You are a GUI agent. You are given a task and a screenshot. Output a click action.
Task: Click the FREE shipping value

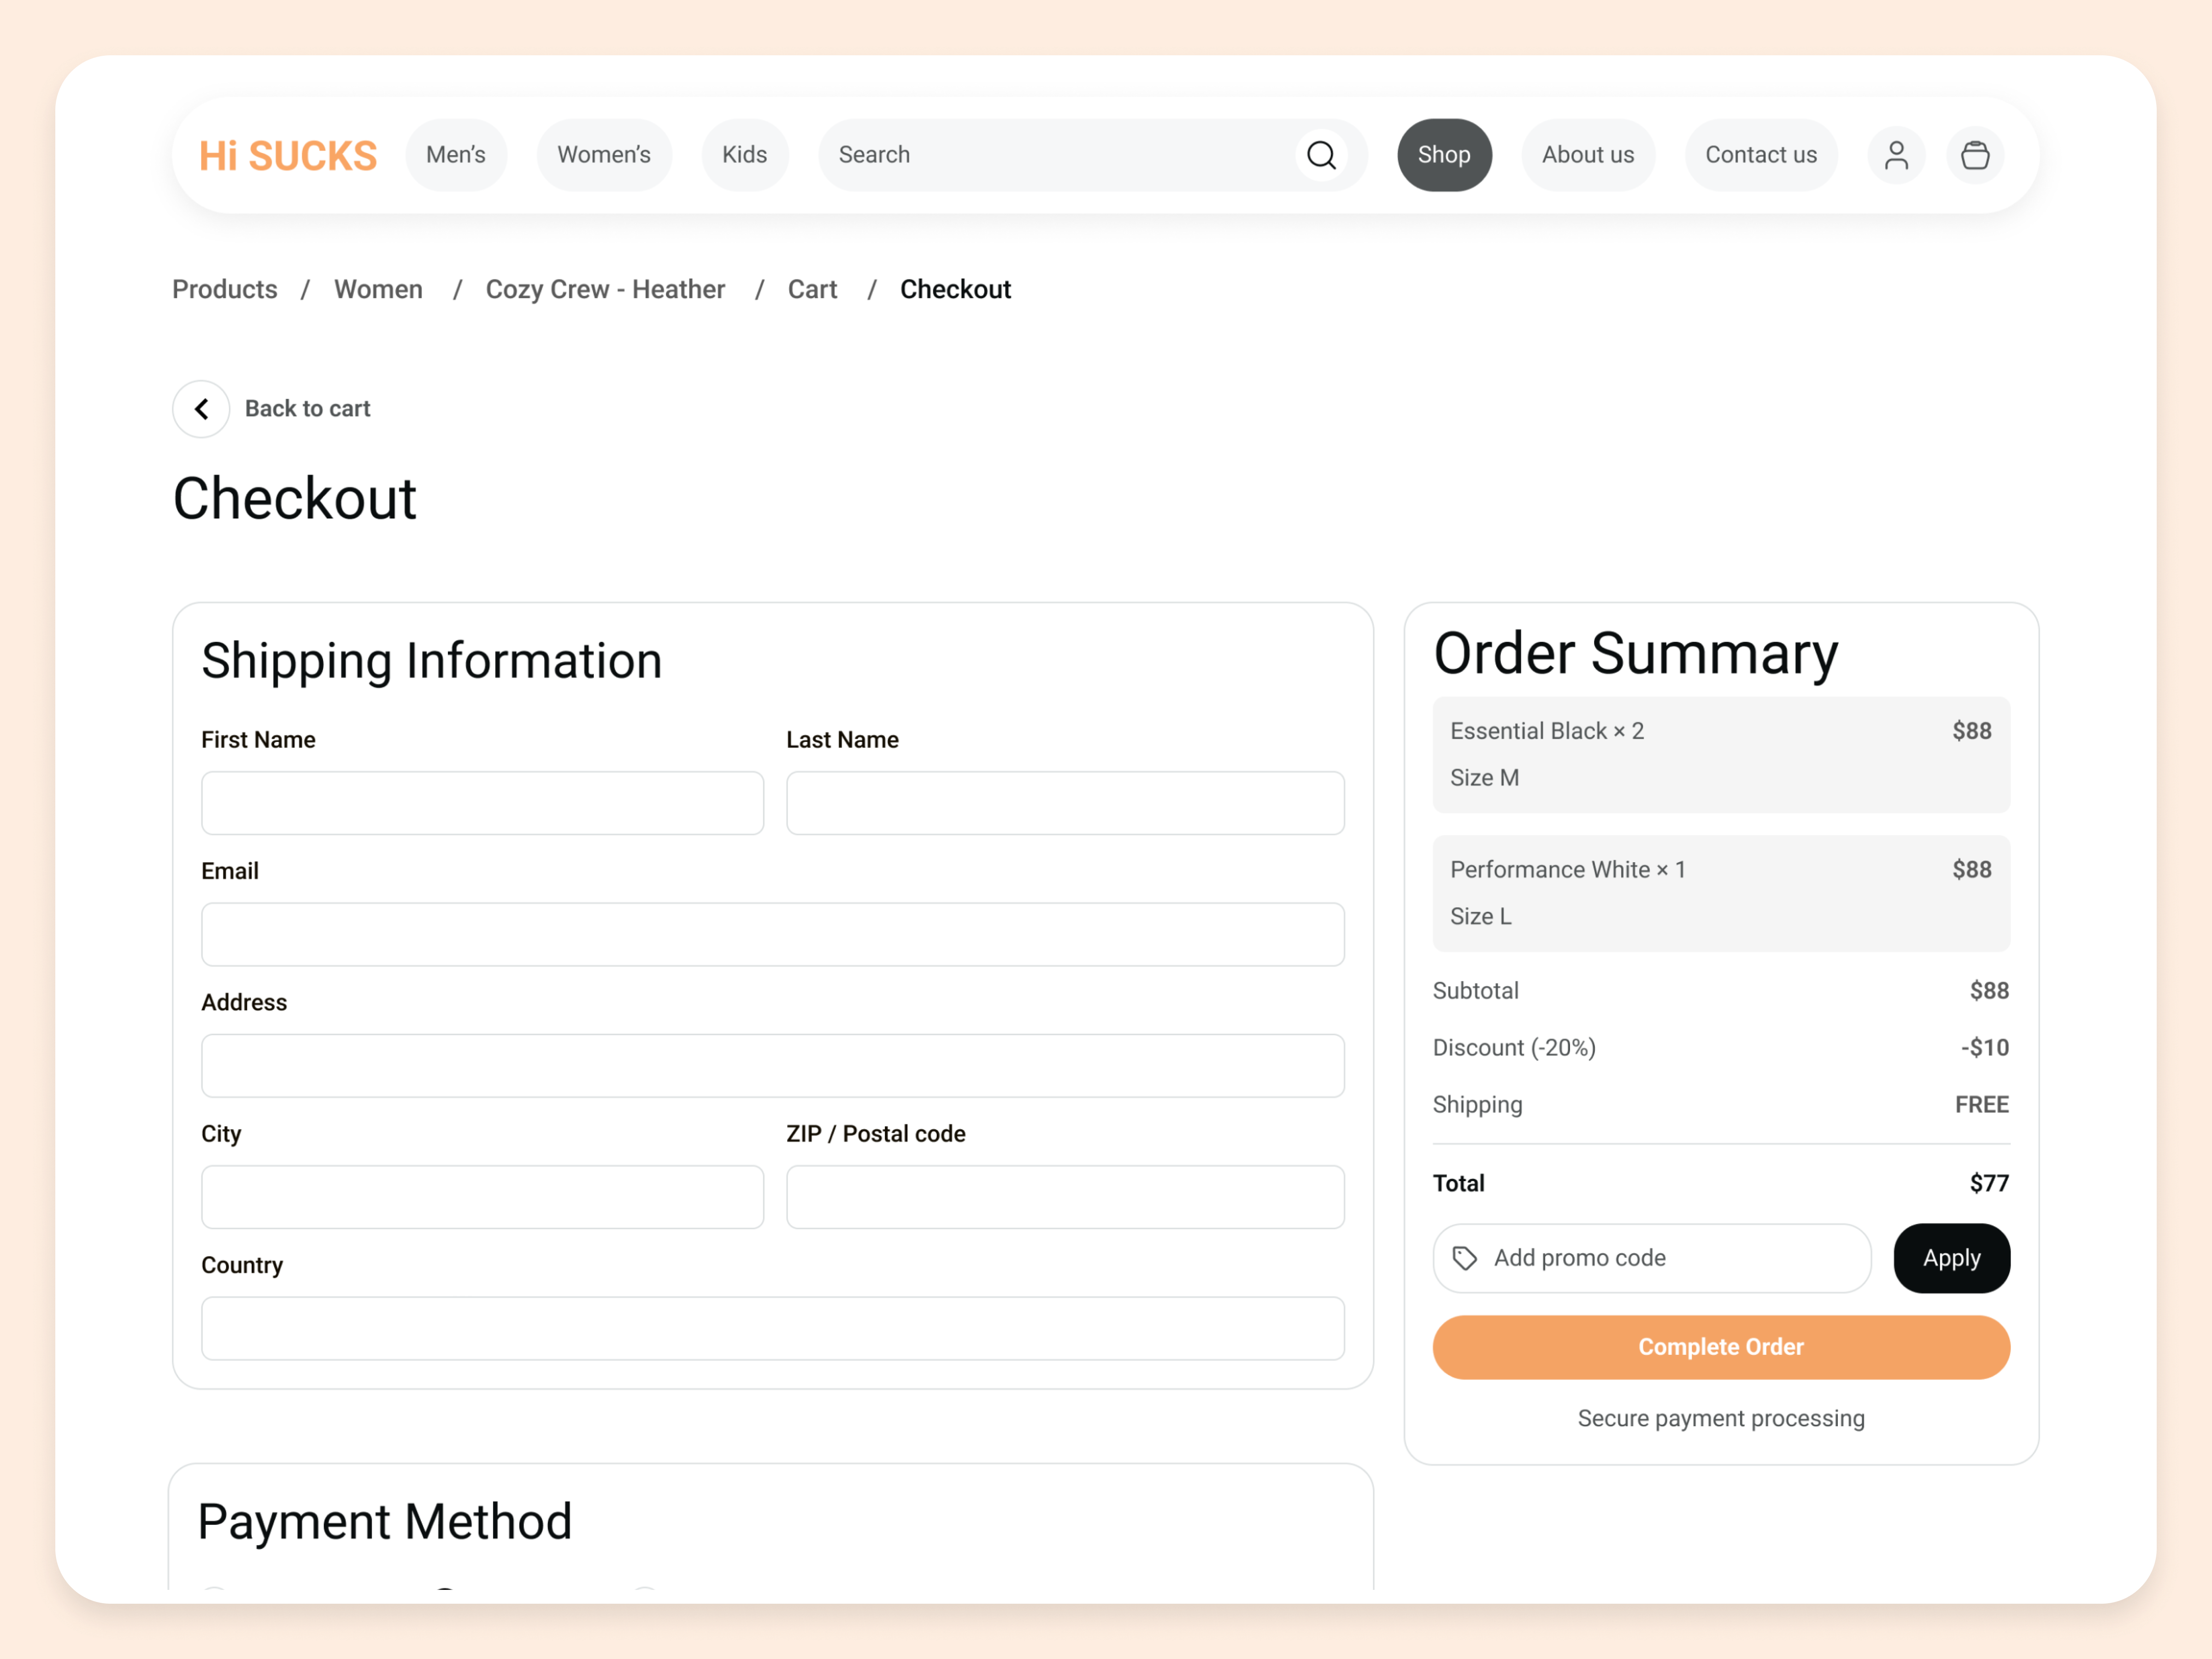[x=1982, y=1105]
